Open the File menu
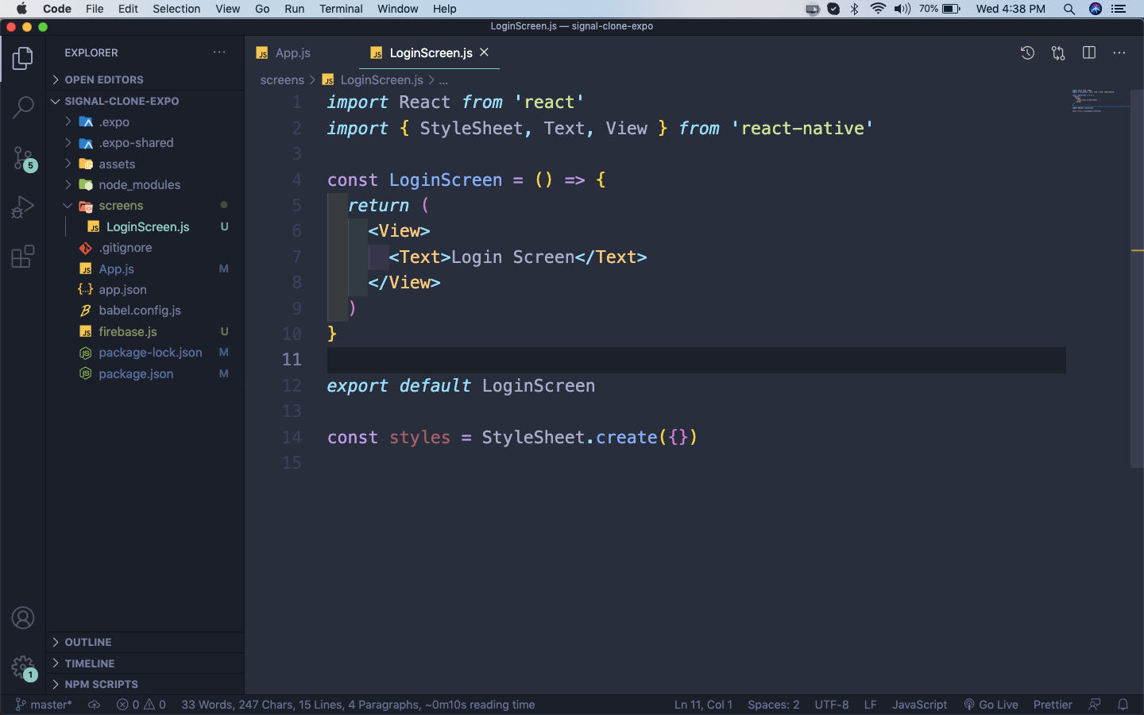 pyautogui.click(x=95, y=9)
